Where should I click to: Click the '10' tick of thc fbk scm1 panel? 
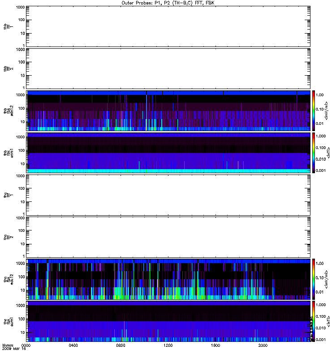(23, 332)
